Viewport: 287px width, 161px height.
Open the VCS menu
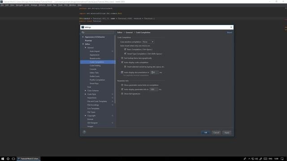coord(66,5)
